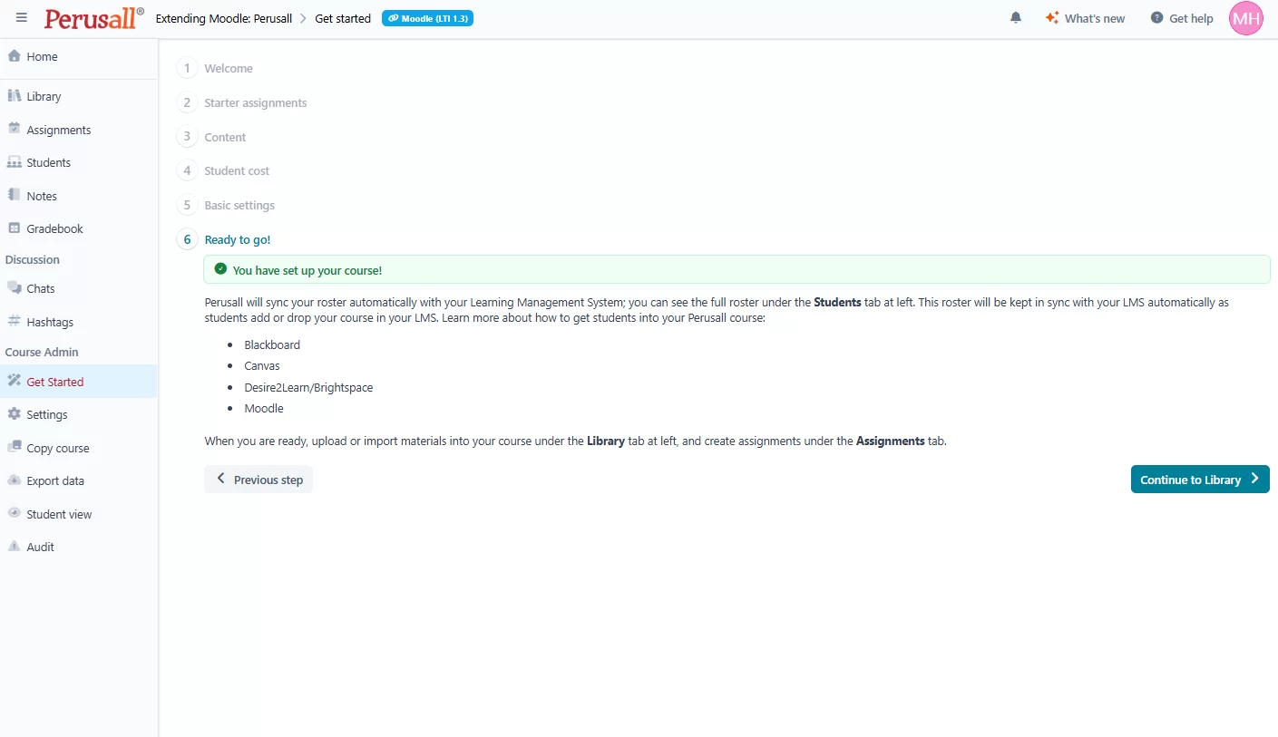The width and height of the screenshot is (1278, 737).
Task: Click the MH user avatar
Action: coord(1245,18)
